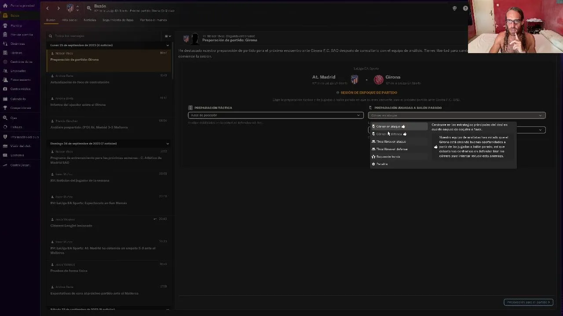The height and width of the screenshot is (316, 563).
Task: Open Información del club sidebar icon
Action: pos(5,137)
